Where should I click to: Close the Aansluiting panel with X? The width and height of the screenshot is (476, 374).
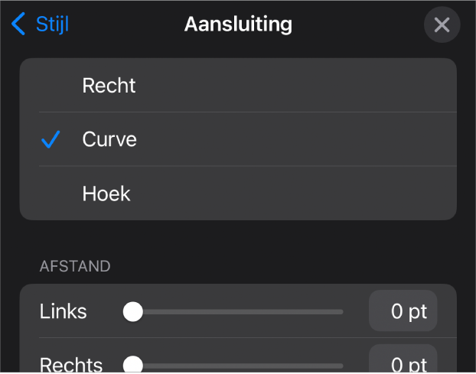click(442, 25)
